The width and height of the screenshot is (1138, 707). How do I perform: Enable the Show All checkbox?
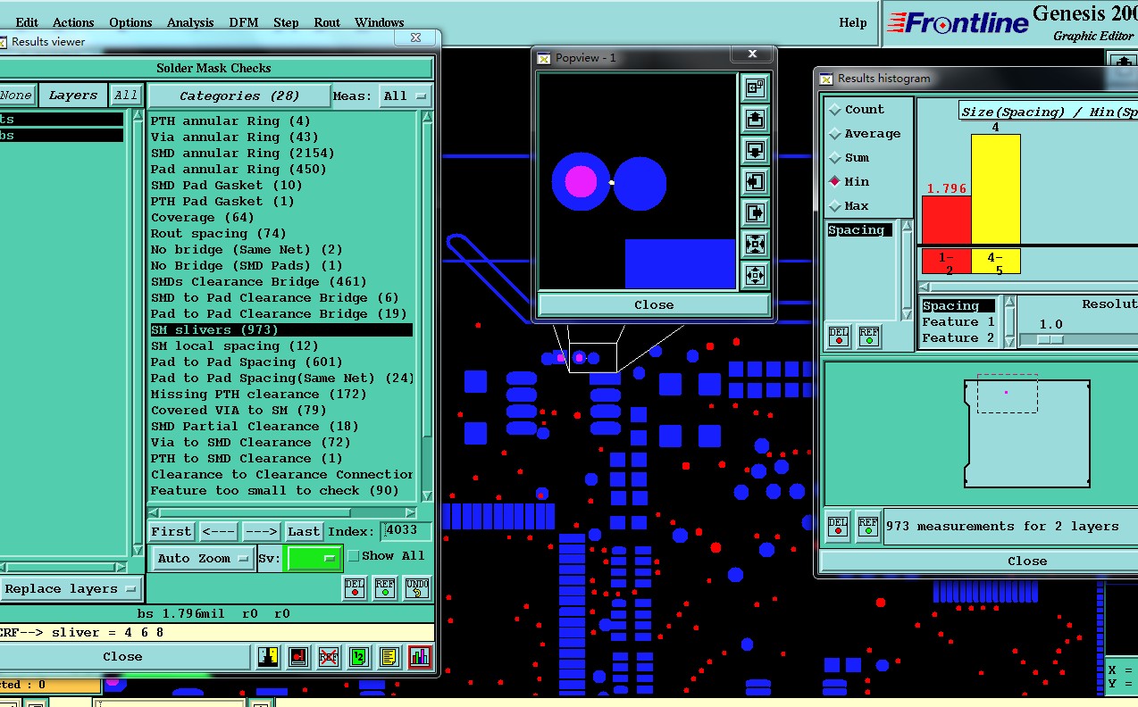point(354,556)
